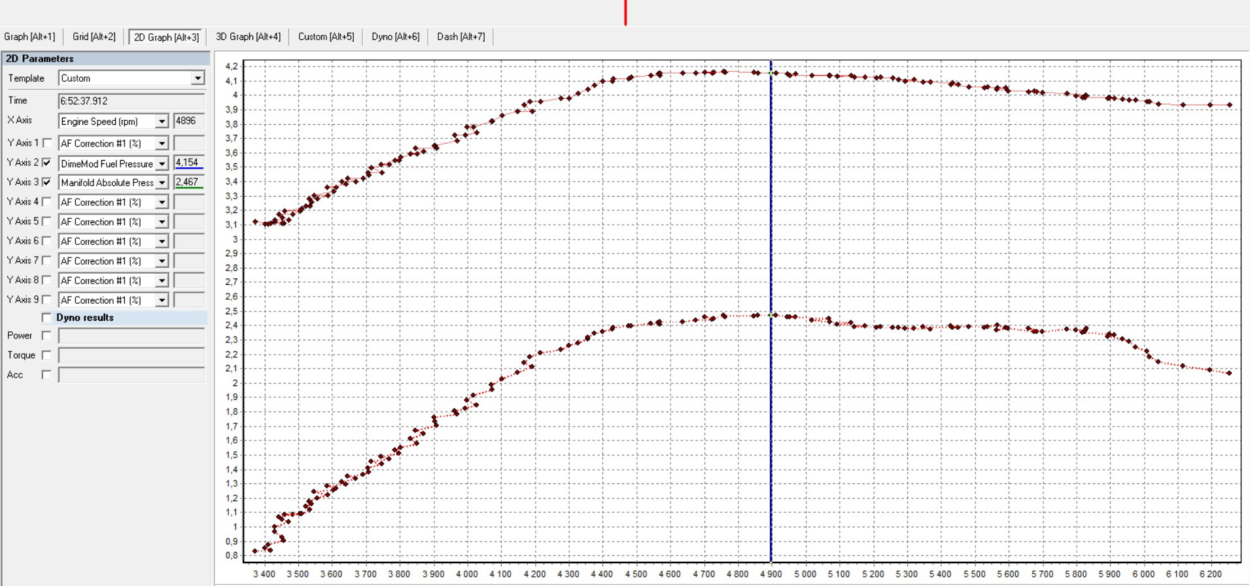The width and height of the screenshot is (1250, 586).
Task: Click the 6 200 label on the rpm axis
Action: point(1211,574)
